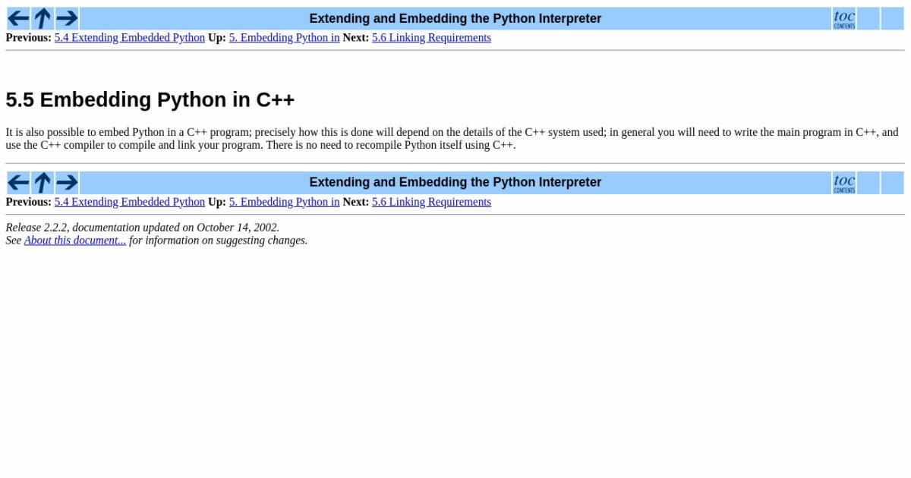This screenshot has height=478, width=911.
Task: Click the top blue title bar text
Action: pos(455,17)
